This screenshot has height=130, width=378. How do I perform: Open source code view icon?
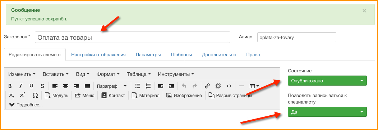tap(229, 86)
